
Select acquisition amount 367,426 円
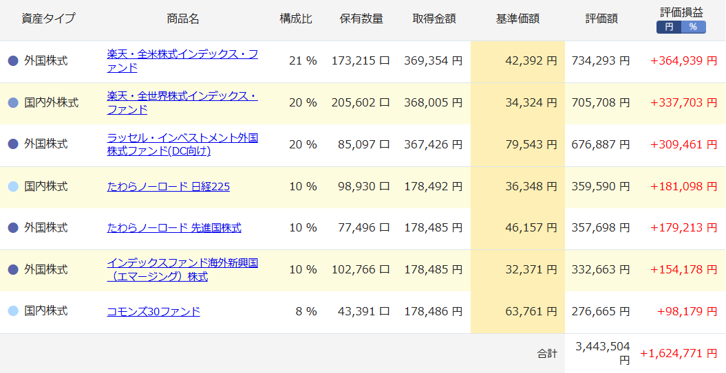[434, 144]
